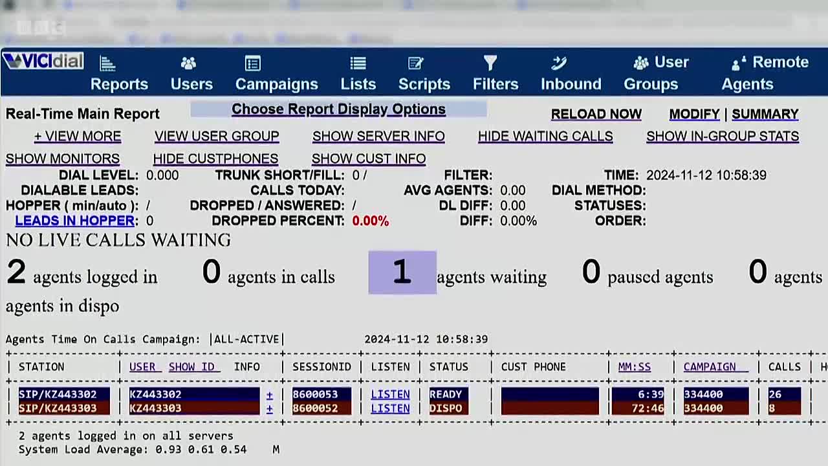Hide customer phone numbers
This screenshot has height=466, width=828.
coord(215,159)
